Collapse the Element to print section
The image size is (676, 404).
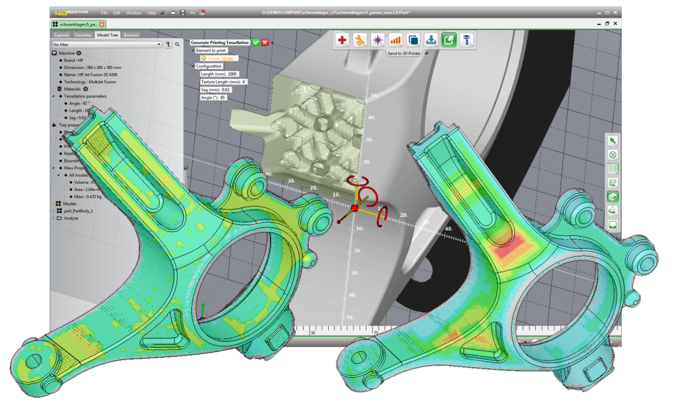(193, 51)
